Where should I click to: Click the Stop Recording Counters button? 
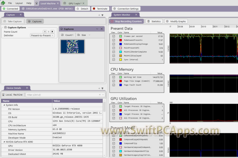[127, 21]
